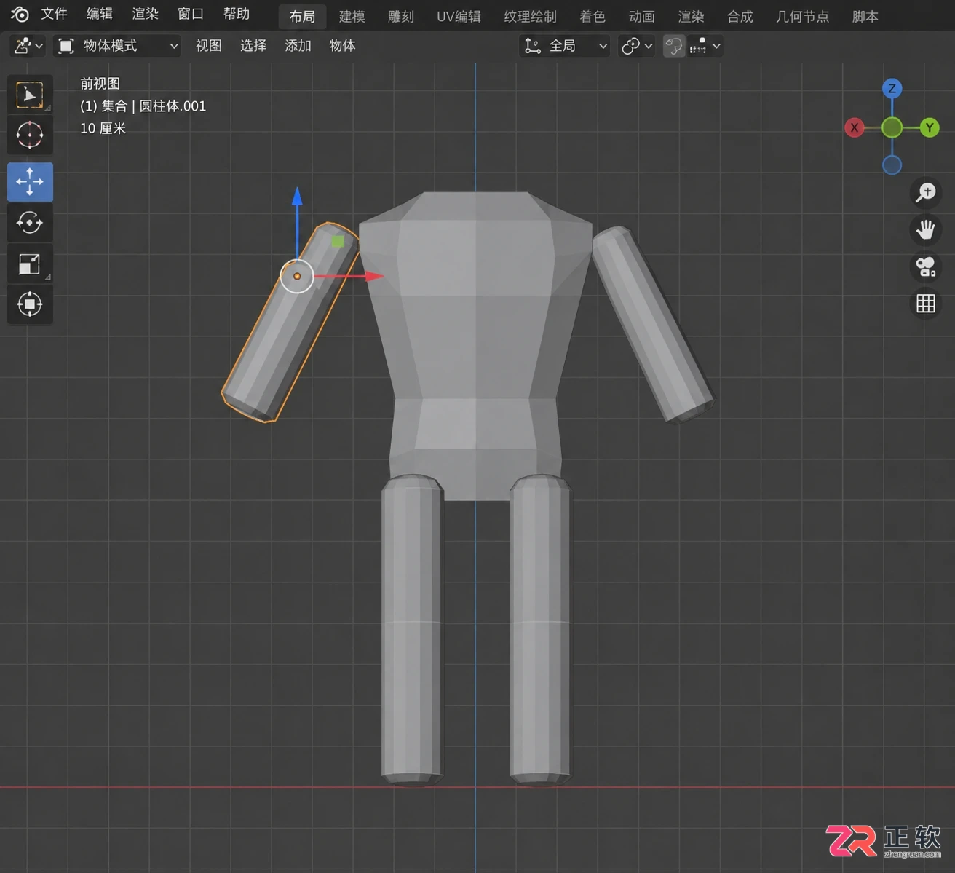Open the 视图 viewport menu
This screenshot has width=955, height=873.
209,46
